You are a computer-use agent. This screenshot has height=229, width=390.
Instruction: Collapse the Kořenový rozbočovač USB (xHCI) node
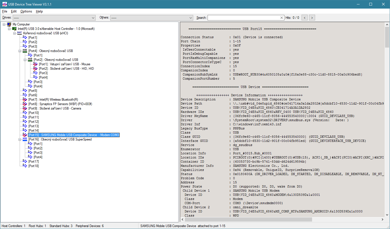click(x=15, y=33)
